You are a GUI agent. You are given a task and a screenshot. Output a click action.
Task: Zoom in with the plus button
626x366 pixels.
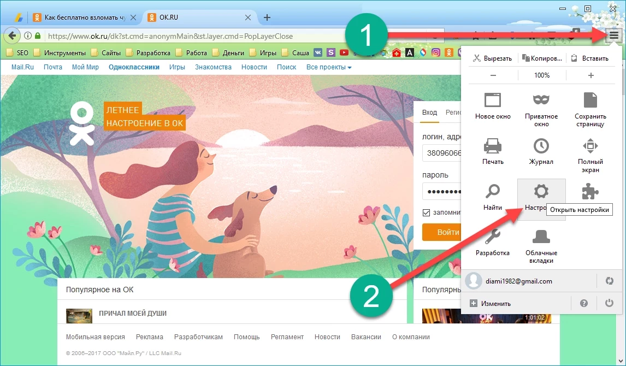coord(590,75)
